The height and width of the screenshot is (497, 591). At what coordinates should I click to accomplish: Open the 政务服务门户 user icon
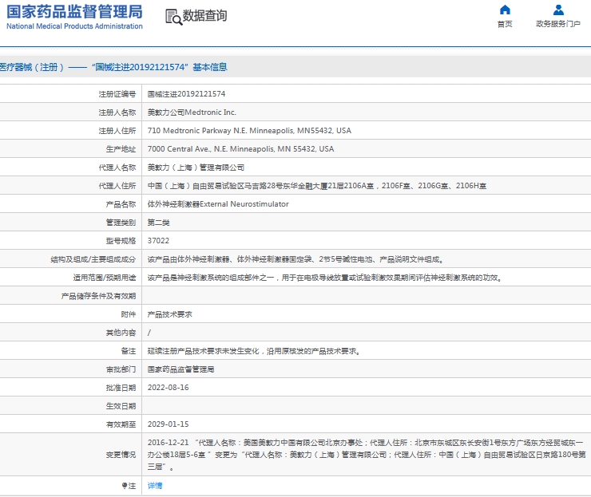coord(558,10)
